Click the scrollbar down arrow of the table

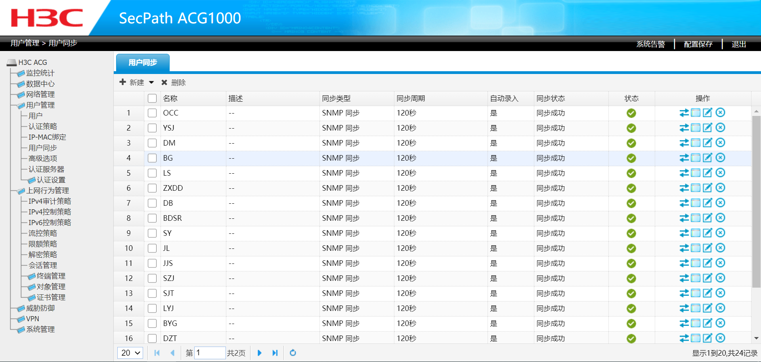click(756, 338)
